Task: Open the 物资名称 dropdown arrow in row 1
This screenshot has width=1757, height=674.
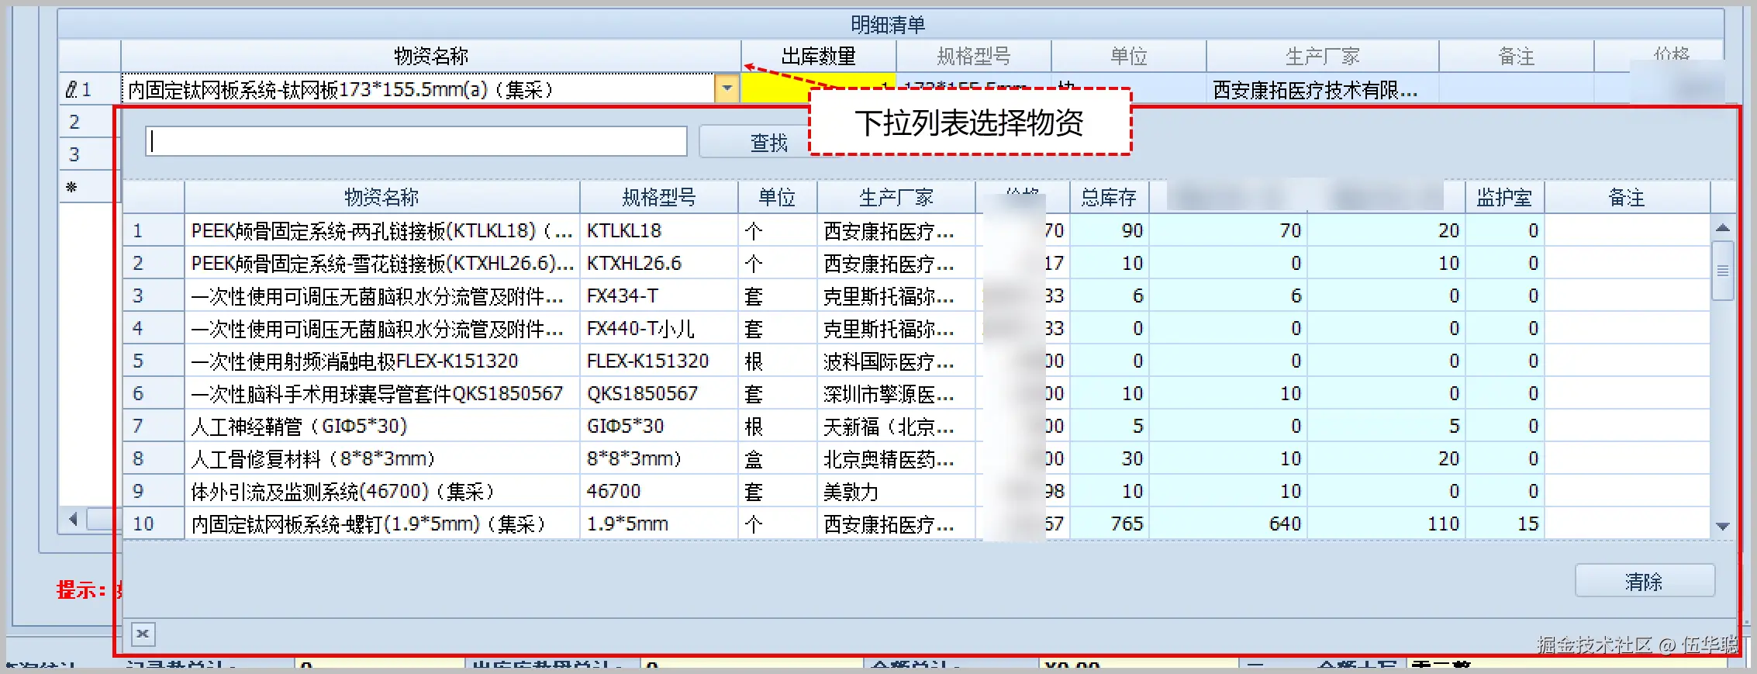Action: click(x=727, y=88)
